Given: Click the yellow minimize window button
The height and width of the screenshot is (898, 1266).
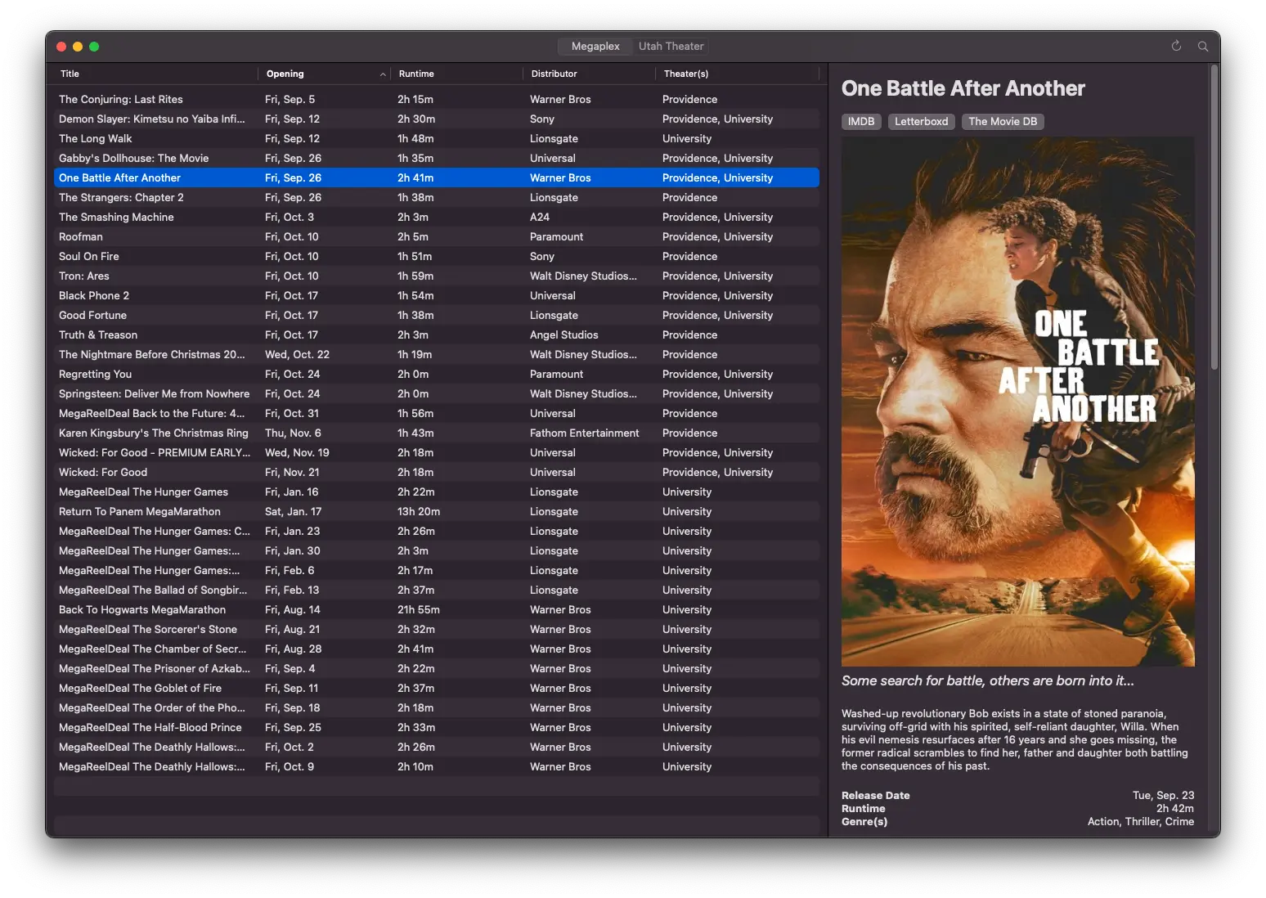Looking at the screenshot, I should click(x=78, y=47).
